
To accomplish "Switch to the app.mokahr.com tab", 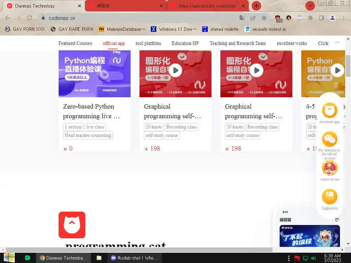I will [207, 6].
